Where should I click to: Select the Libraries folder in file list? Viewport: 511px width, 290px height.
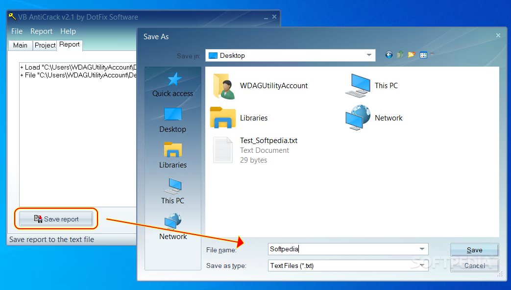239,118
